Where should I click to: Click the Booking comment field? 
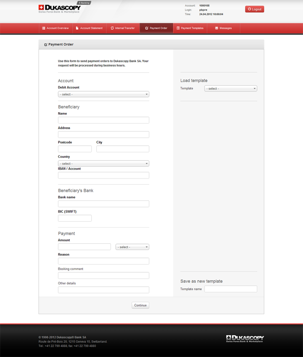tap(103, 276)
